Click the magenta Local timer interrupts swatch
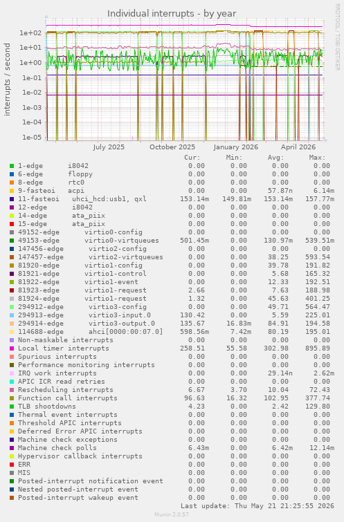Viewport: 344px width, 522px height. point(12,348)
